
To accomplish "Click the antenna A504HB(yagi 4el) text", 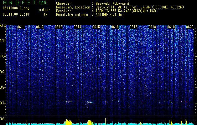I will pyautogui.click(x=111, y=15).
